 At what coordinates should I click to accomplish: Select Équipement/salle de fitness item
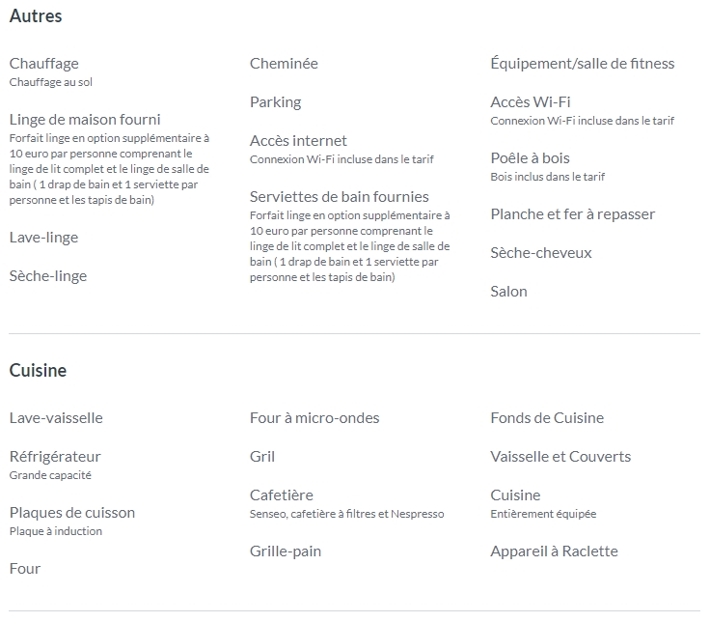(x=583, y=64)
